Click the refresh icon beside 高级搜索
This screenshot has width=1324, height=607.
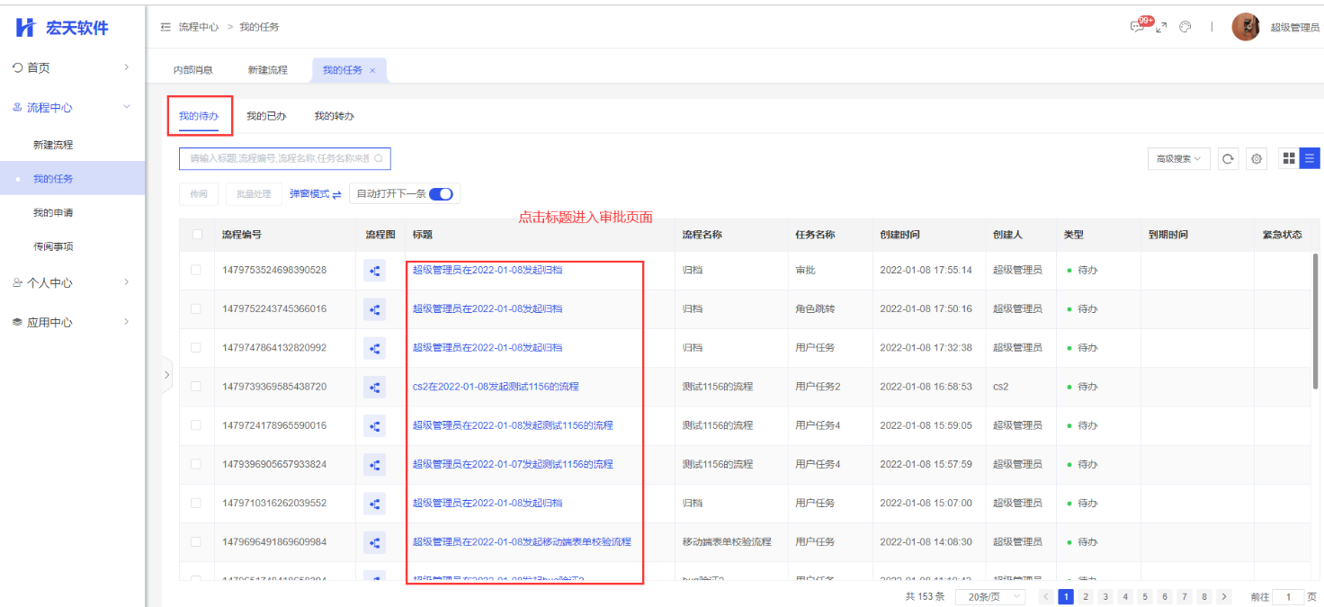pyautogui.click(x=1228, y=159)
